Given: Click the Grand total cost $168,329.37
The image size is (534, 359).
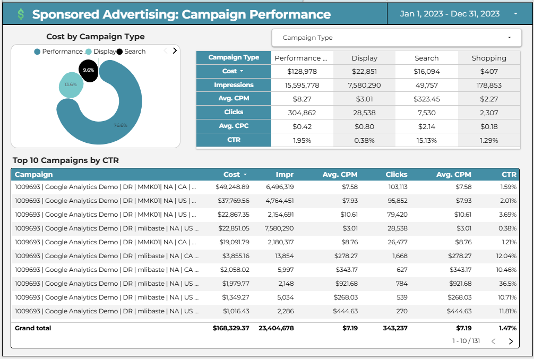Looking at the screenshot, I should click(231, 328).
